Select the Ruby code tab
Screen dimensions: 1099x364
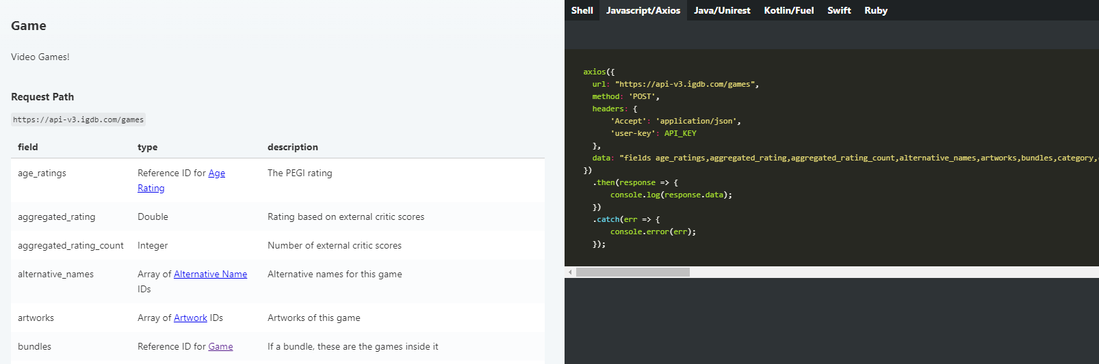pos(876,10)
